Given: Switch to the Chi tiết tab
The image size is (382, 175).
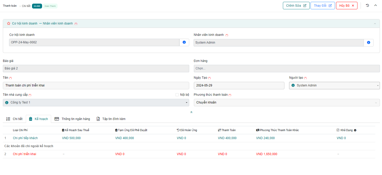Looking at the screenshot, I should [x=14, y=119].
